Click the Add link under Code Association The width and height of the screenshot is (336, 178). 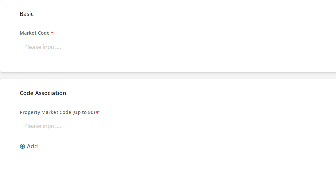pyautogui.click(x=29, y=146)
